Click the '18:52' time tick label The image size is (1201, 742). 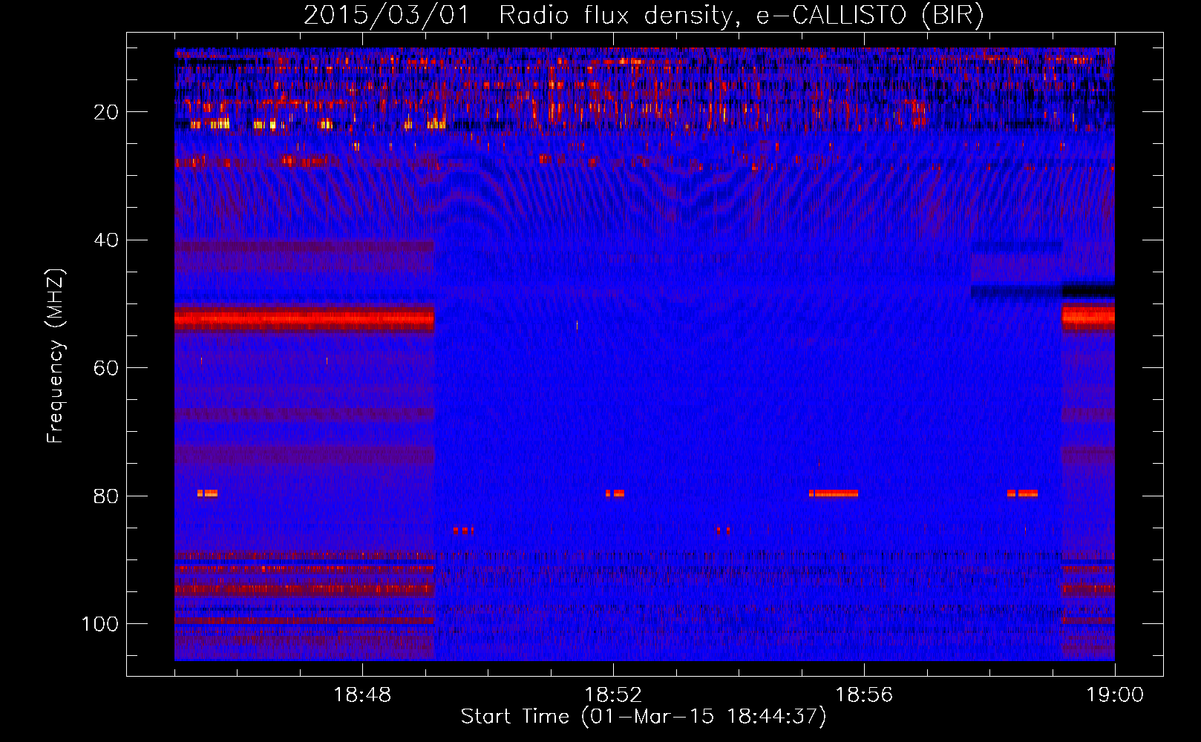[613, 695]
